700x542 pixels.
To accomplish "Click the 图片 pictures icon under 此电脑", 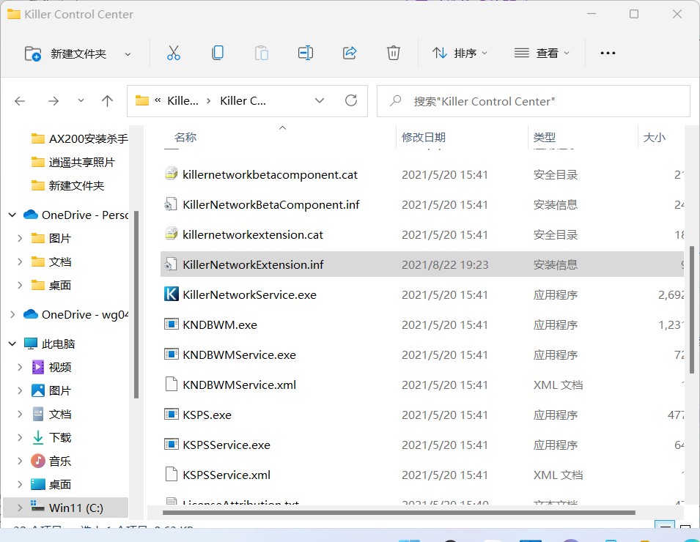I will tap(38, 391).
